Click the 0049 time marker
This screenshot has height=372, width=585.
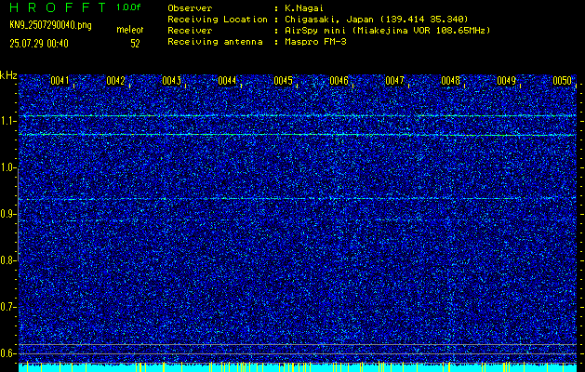tap(507, 81)
